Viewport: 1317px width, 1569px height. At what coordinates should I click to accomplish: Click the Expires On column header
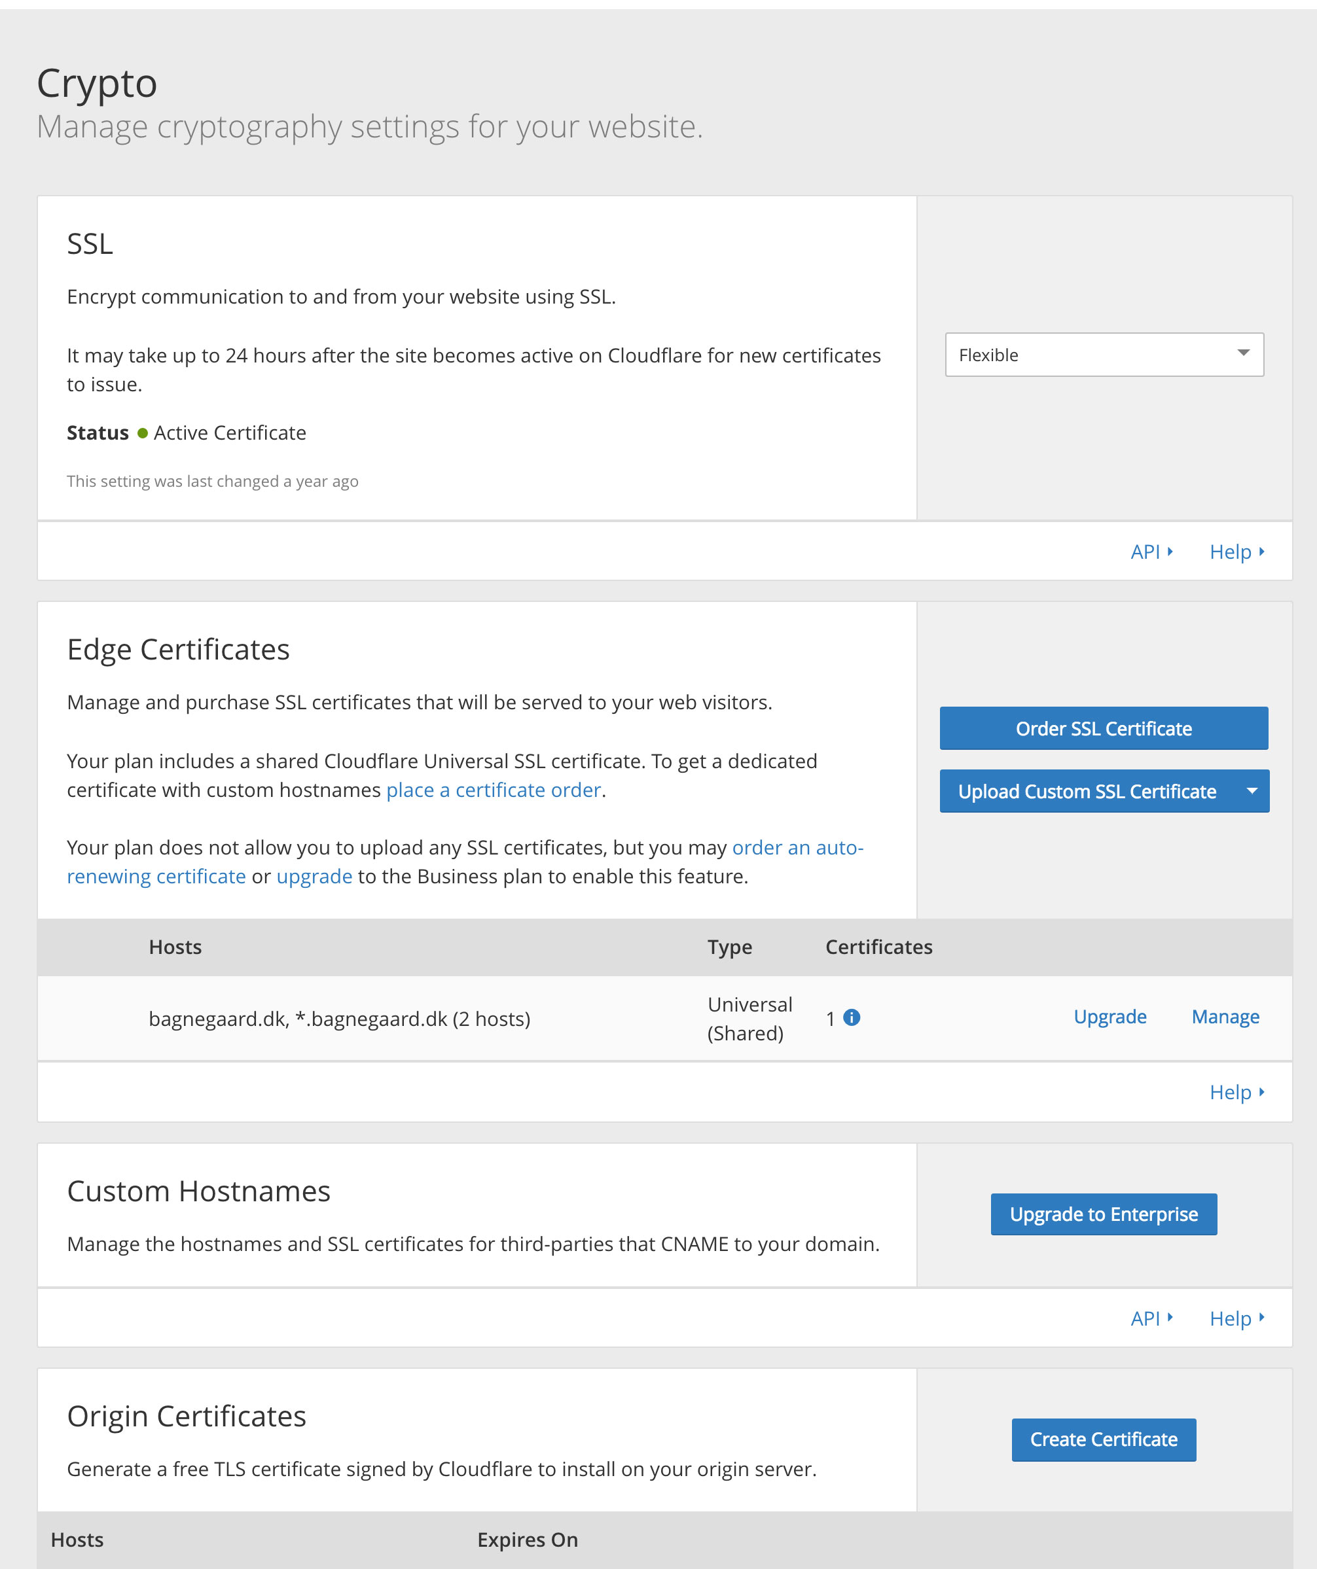pyautogui.click(x=527, y=1540)
